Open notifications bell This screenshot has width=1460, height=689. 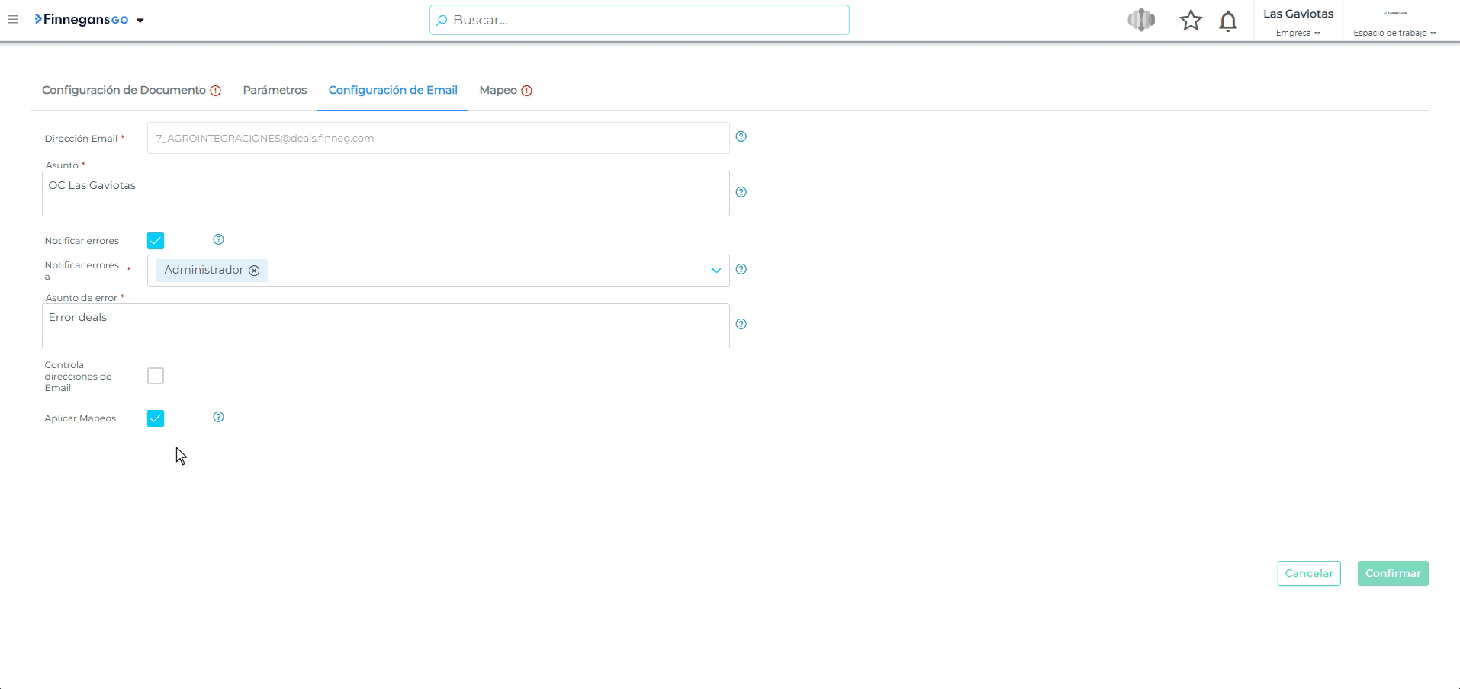1228,21
